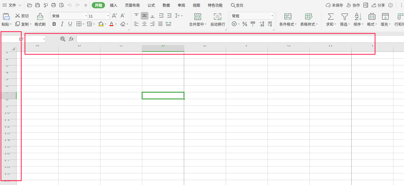Click the Redo arrow

[77, 5]
